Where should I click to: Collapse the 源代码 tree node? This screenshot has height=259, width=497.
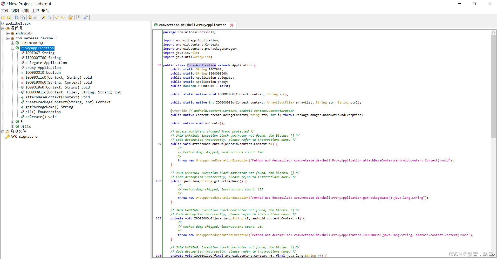click(x=3, y=28)
